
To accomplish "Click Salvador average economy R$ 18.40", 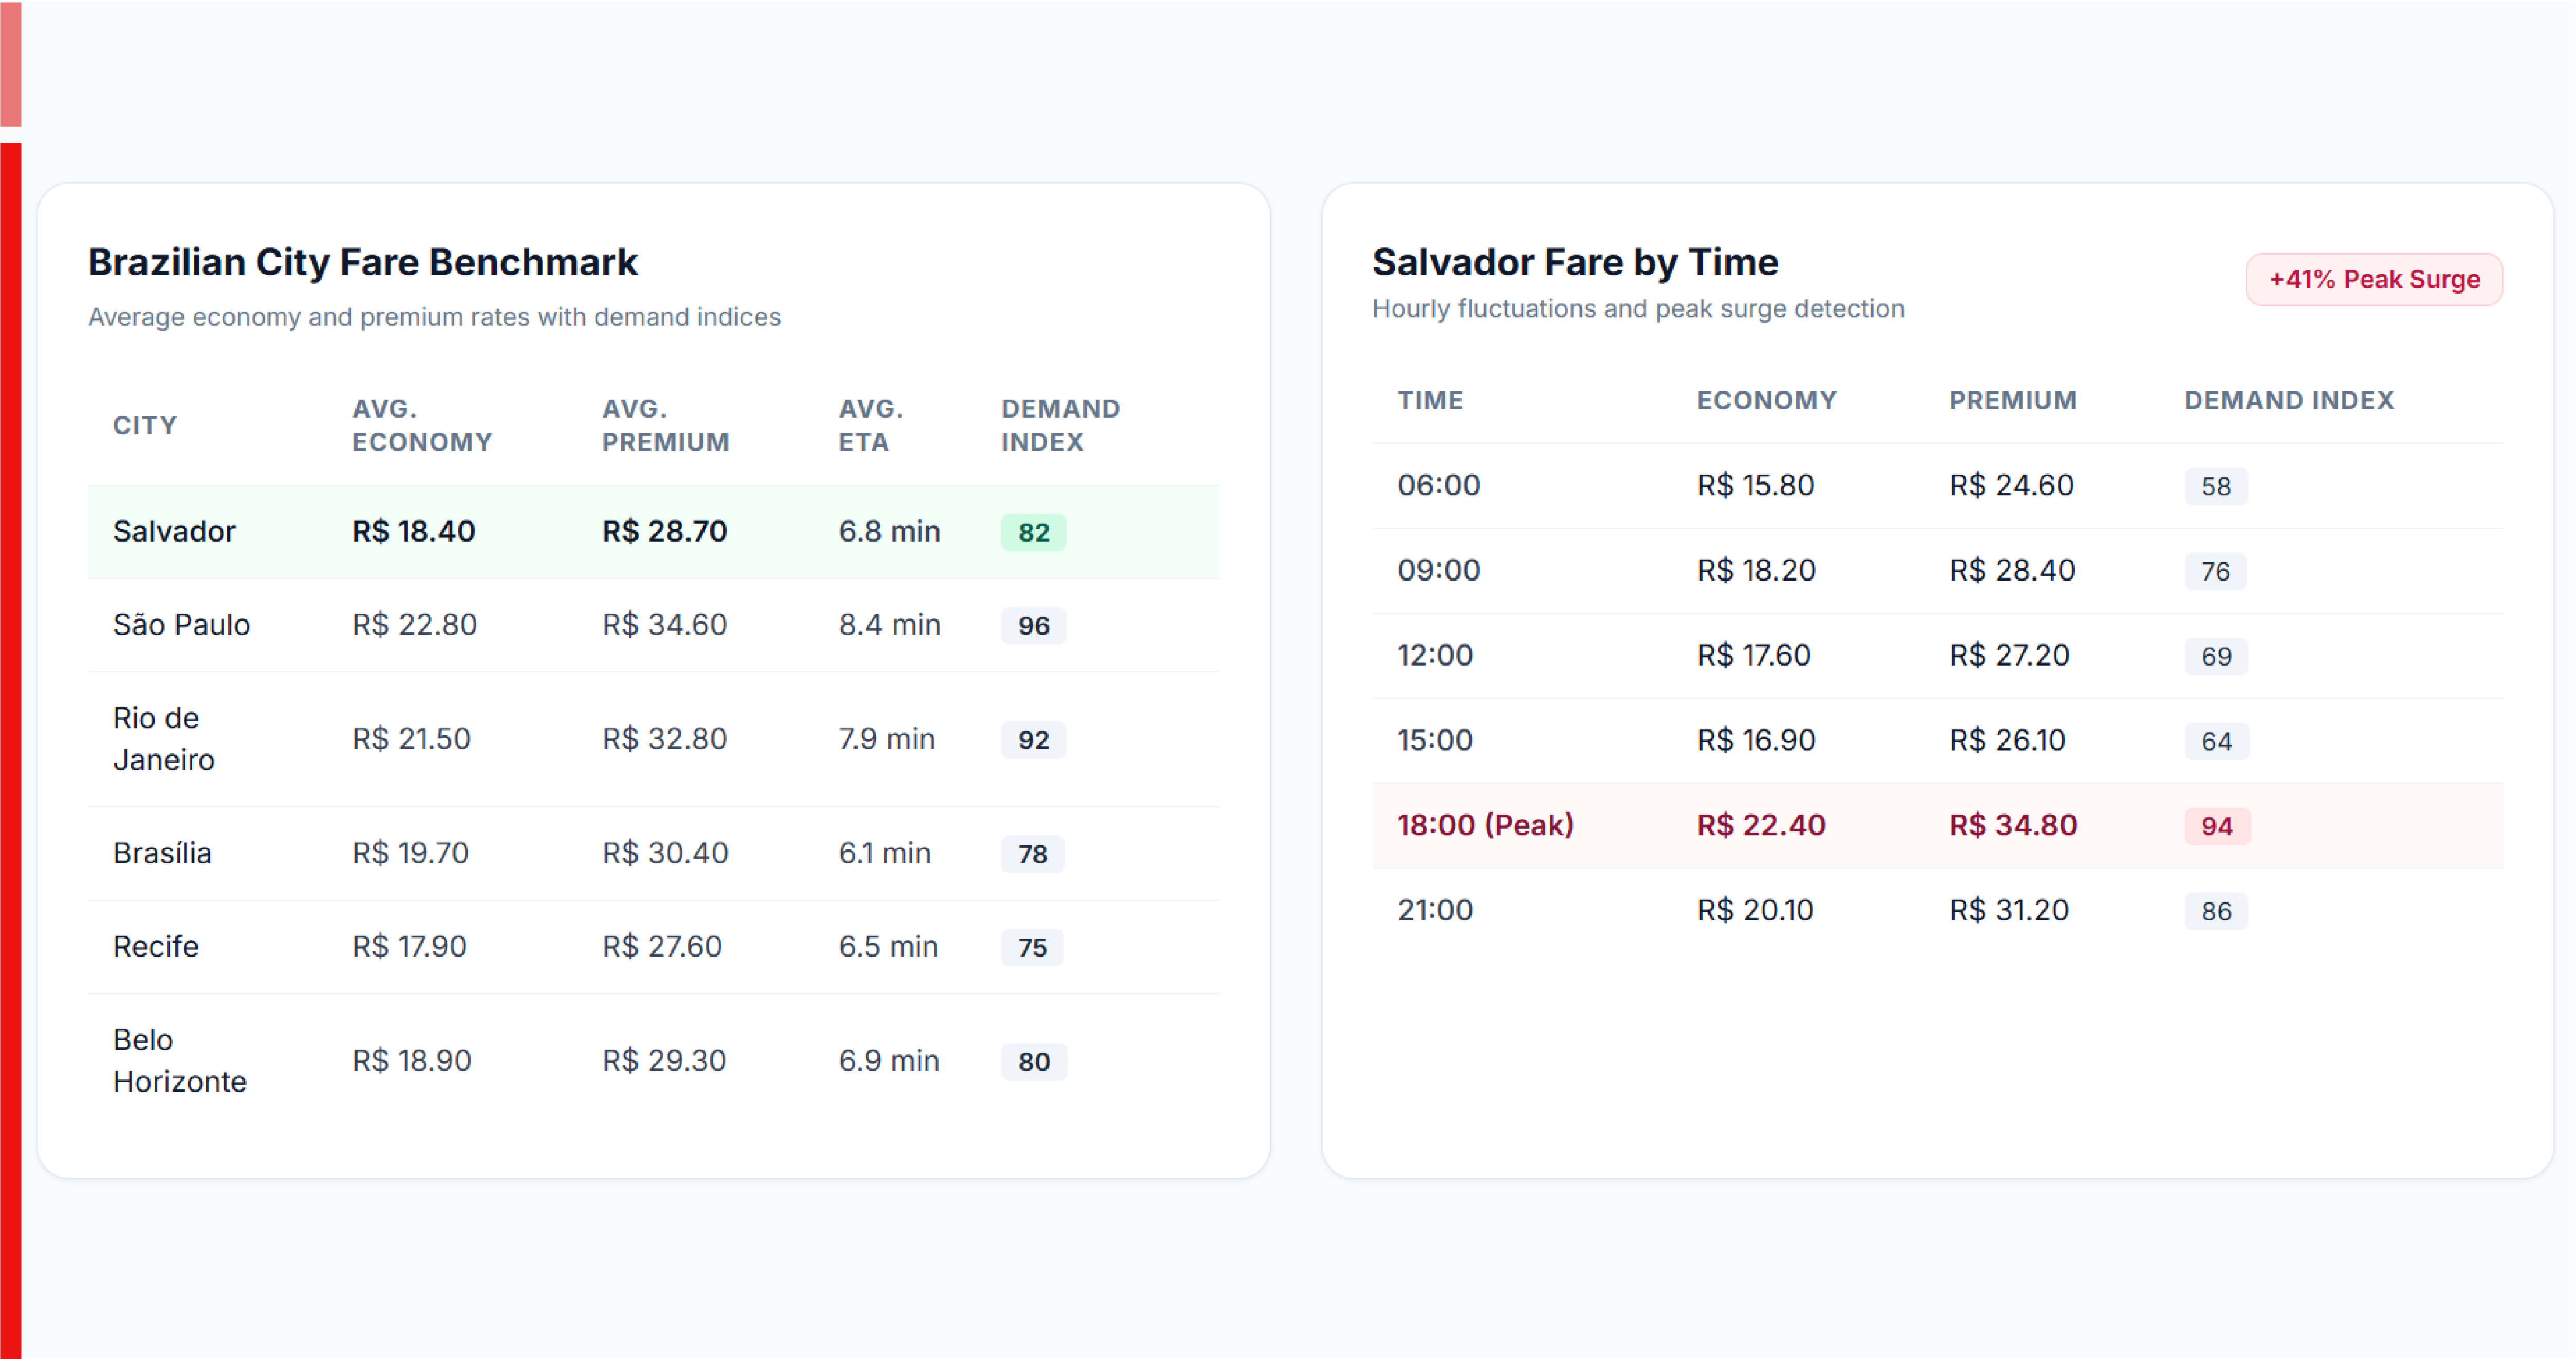I will click(x=413, y=531).
